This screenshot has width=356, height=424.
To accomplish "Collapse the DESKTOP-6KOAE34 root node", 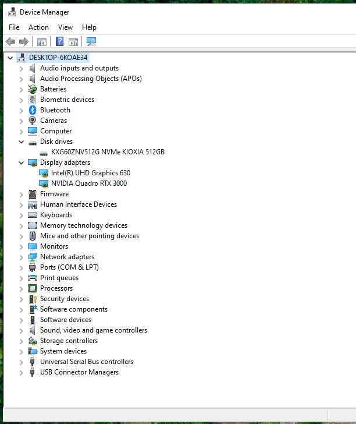I will [10, 58].
